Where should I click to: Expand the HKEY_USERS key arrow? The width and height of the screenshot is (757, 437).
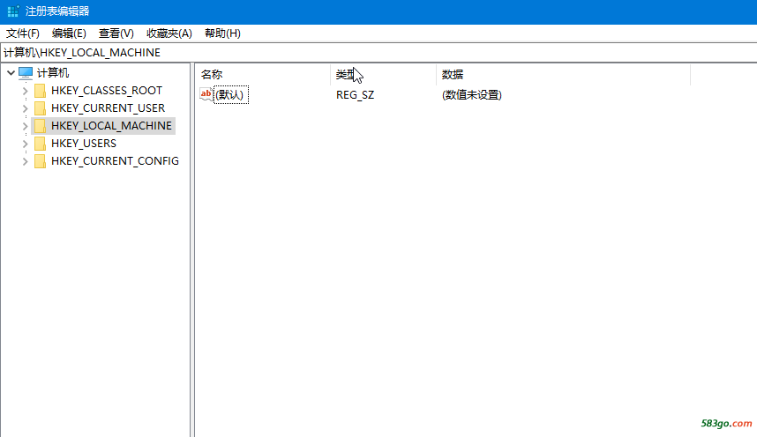[x=25, y=144]
